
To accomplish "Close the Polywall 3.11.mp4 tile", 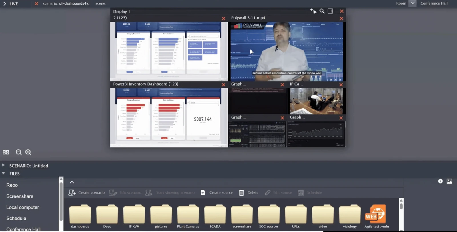I will [x=341, y=18].
